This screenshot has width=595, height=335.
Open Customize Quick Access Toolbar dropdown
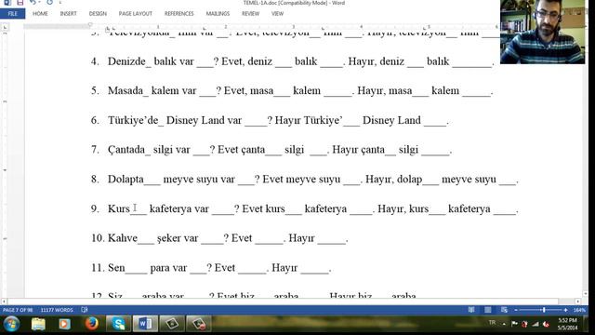(59, 3)
